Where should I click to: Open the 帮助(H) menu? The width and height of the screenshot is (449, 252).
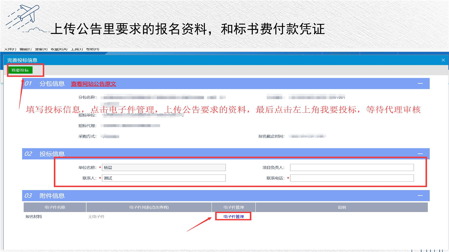point(93,49)
